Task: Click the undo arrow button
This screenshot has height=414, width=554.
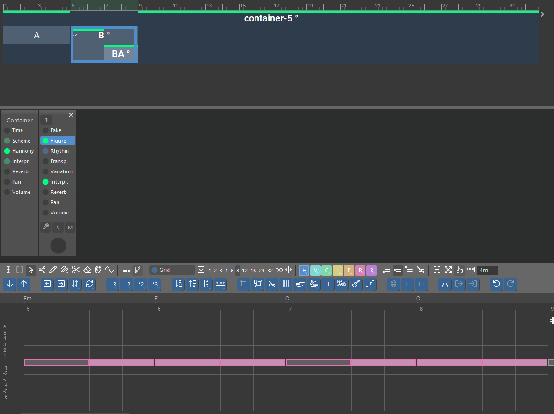Action: point(496,284)
